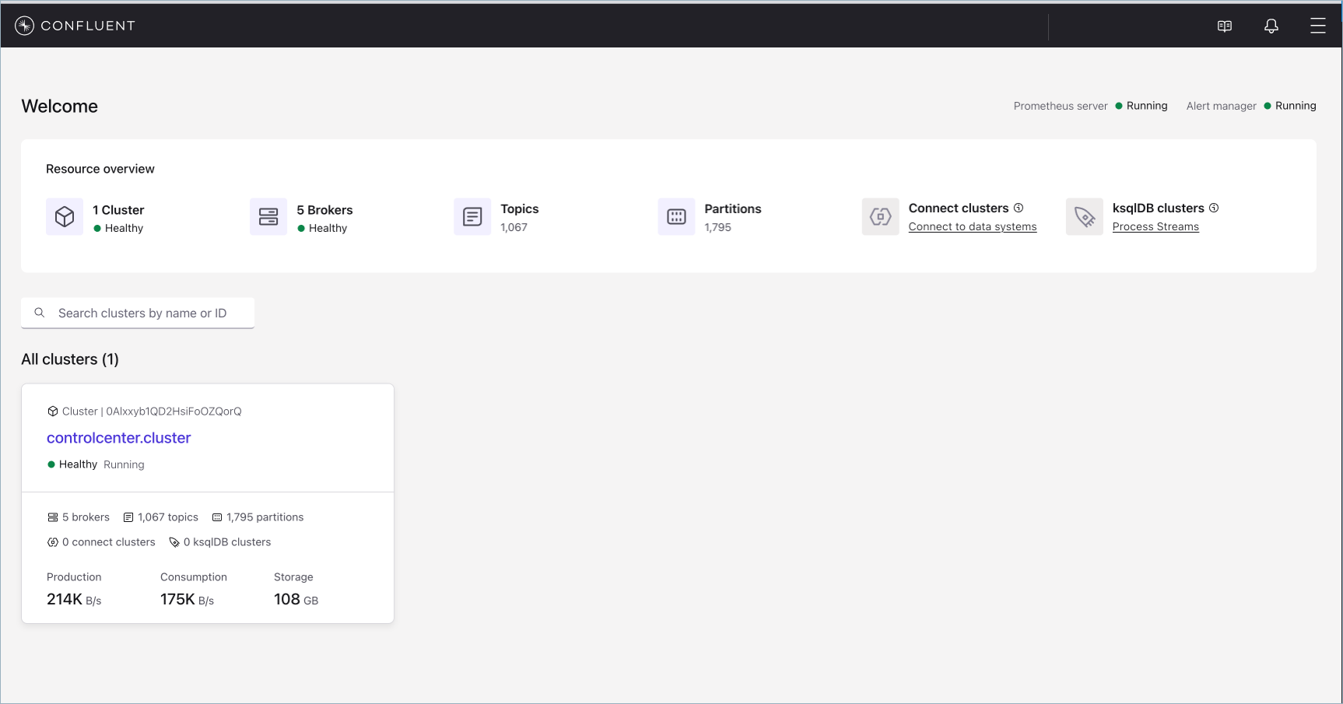The image size is (1343, 704).
Task: Click info icon beside ksqlDB clusters
Action: 1214,208
